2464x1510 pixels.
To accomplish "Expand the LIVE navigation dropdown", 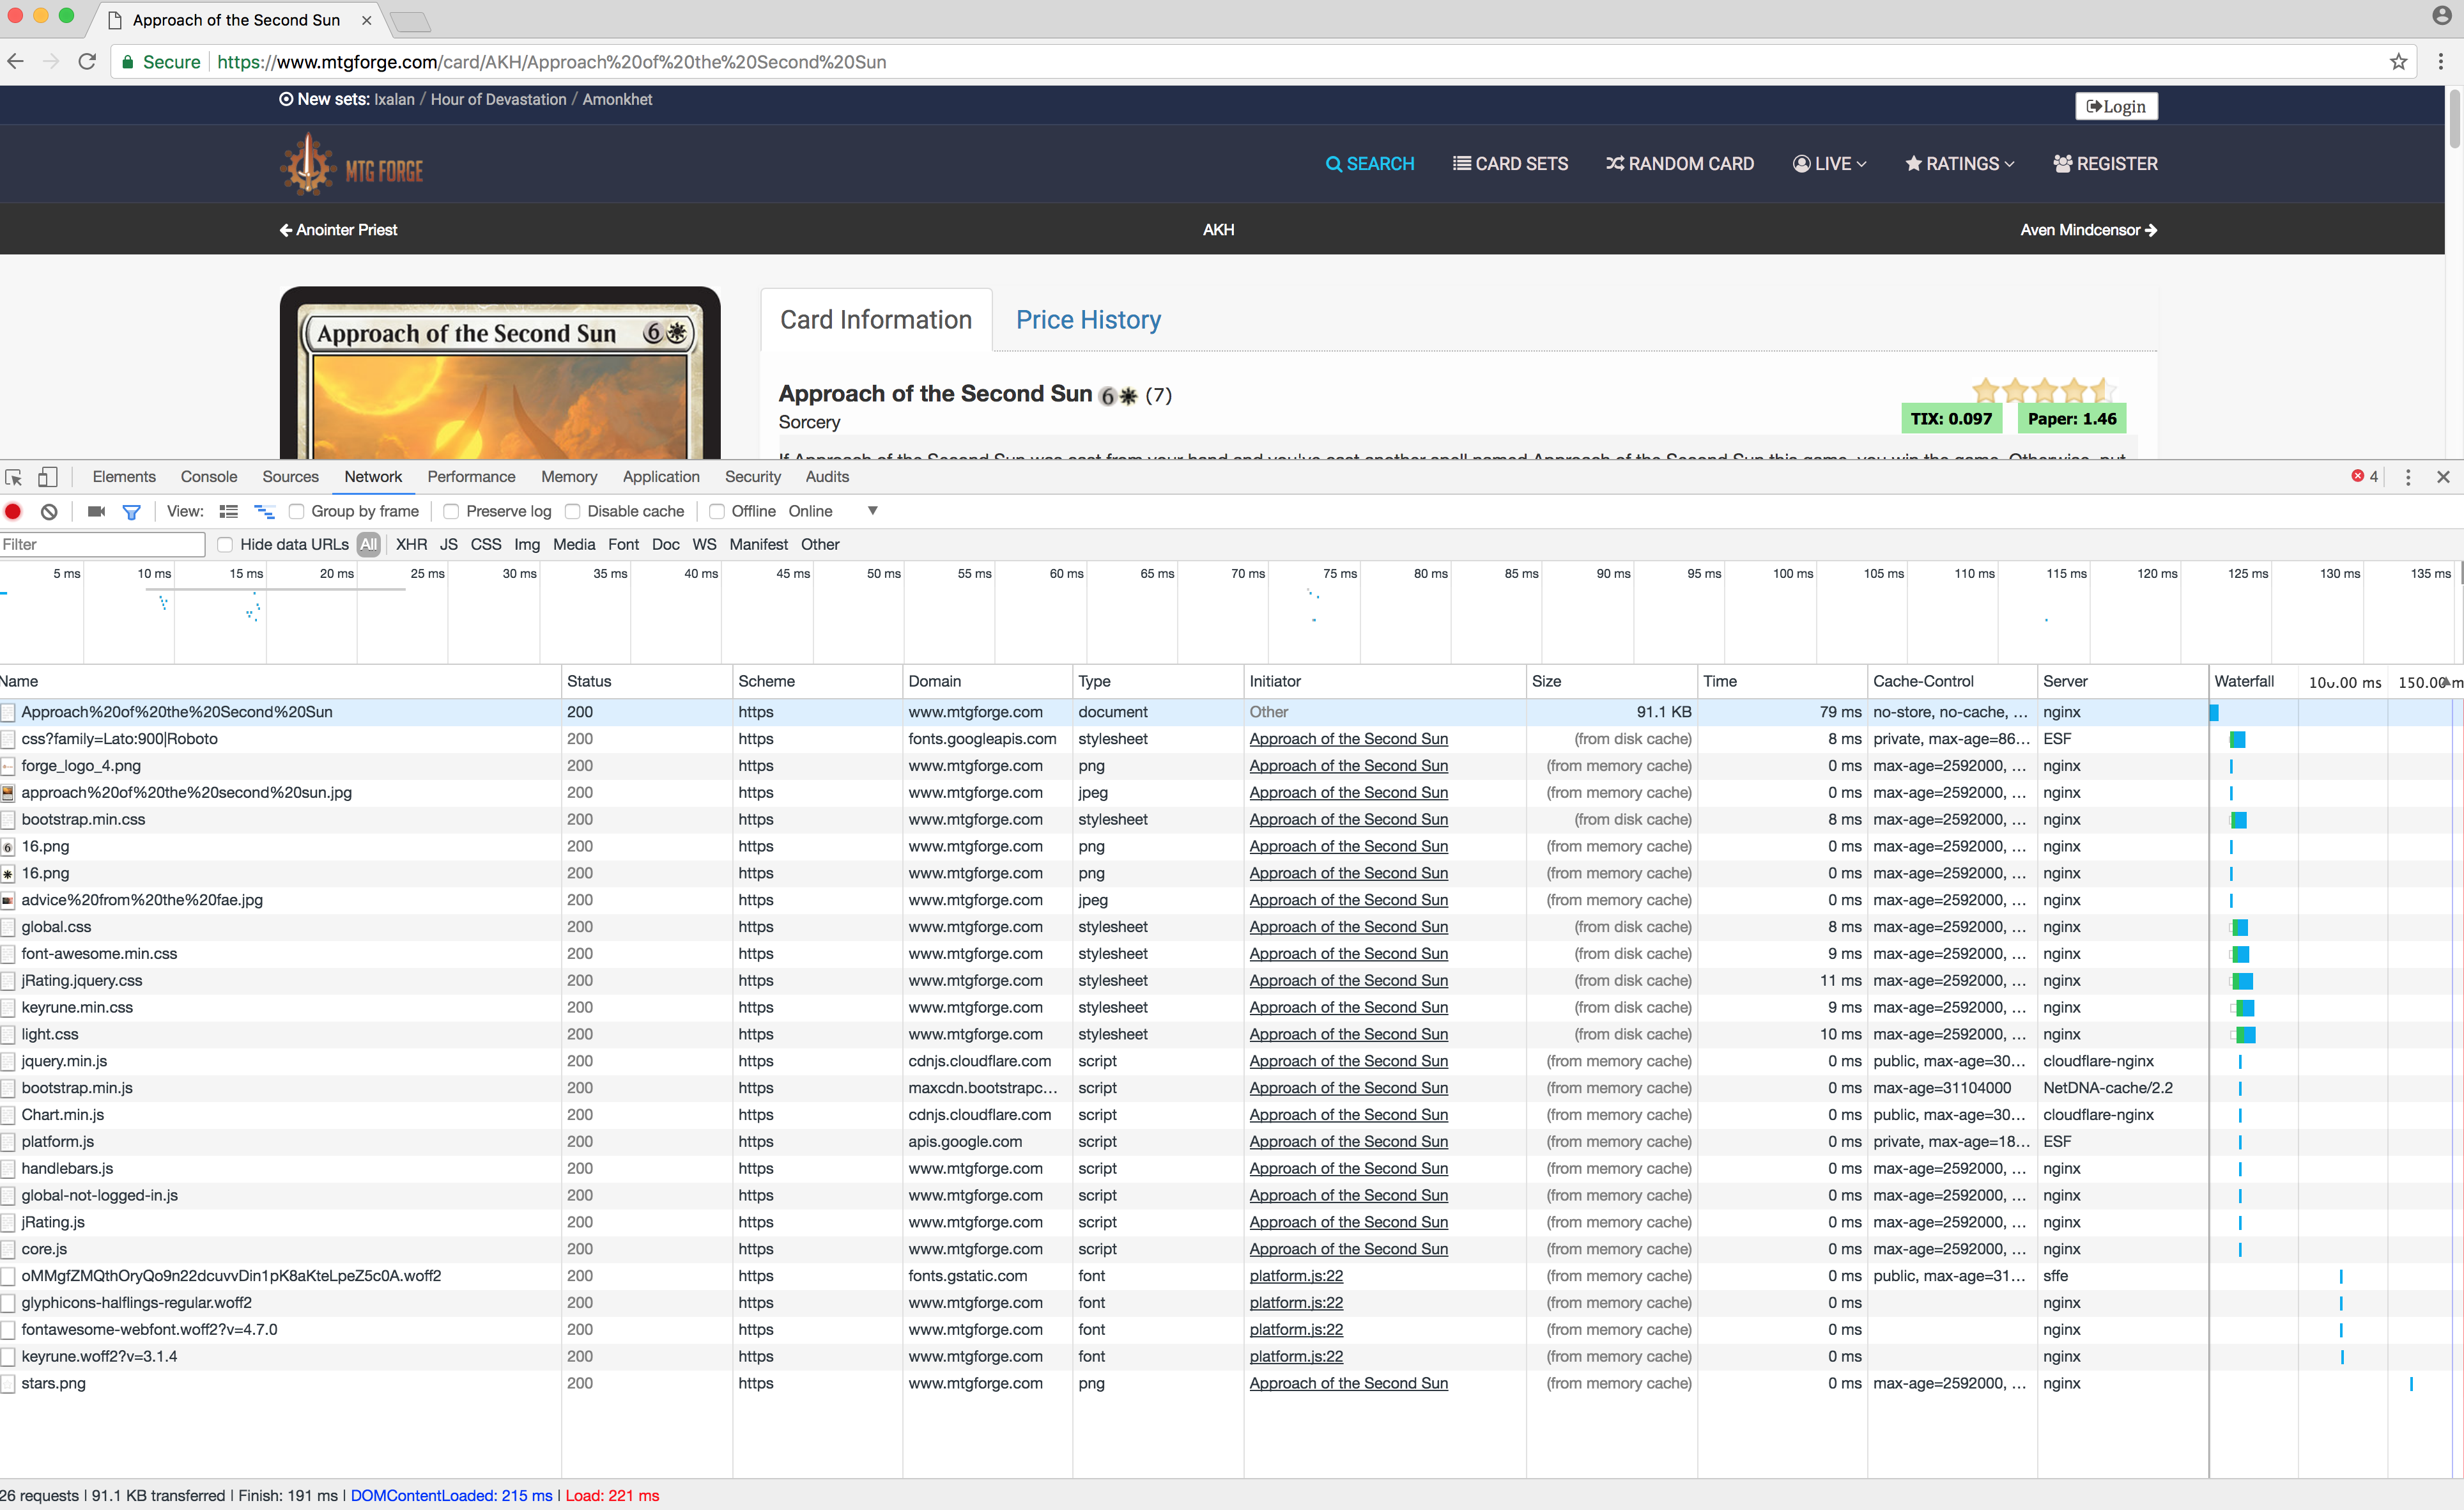I will click(x=1829, y=164).
